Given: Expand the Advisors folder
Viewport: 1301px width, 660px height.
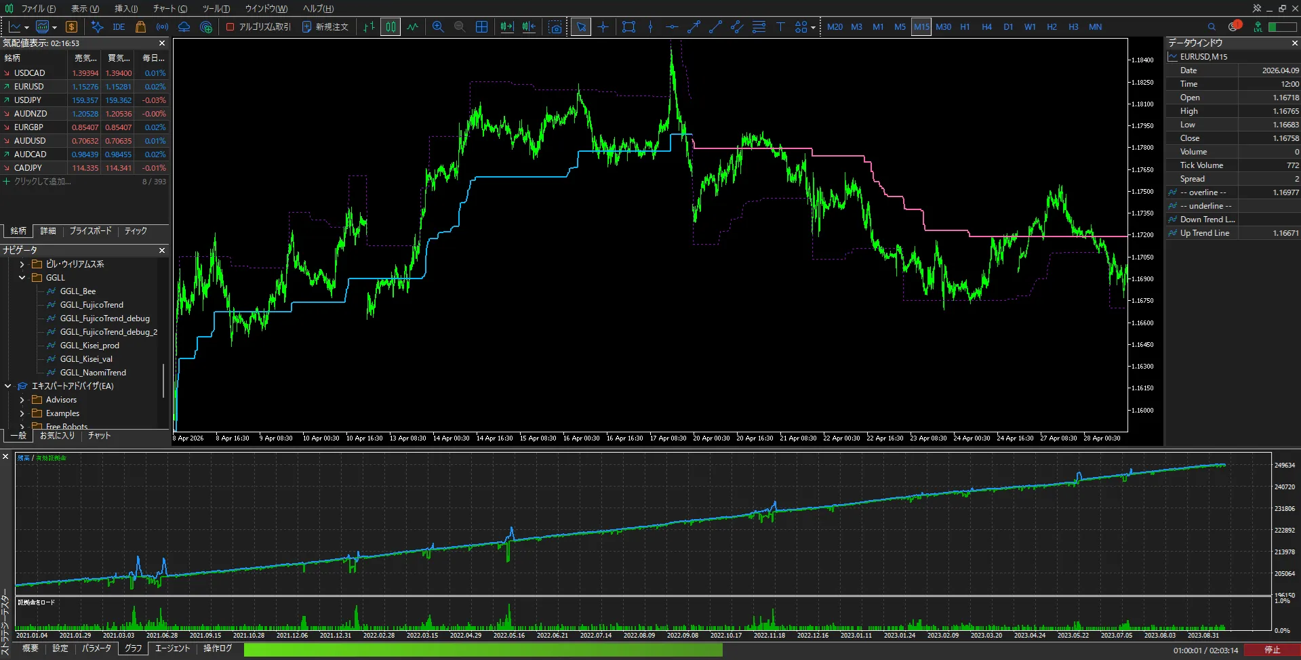Looking at the screenshot, I should 22,400.
